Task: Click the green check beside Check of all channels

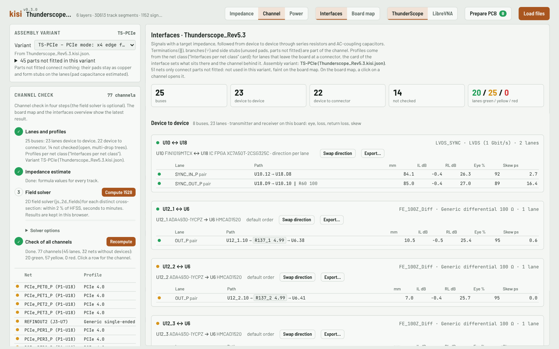Action: 19,242
